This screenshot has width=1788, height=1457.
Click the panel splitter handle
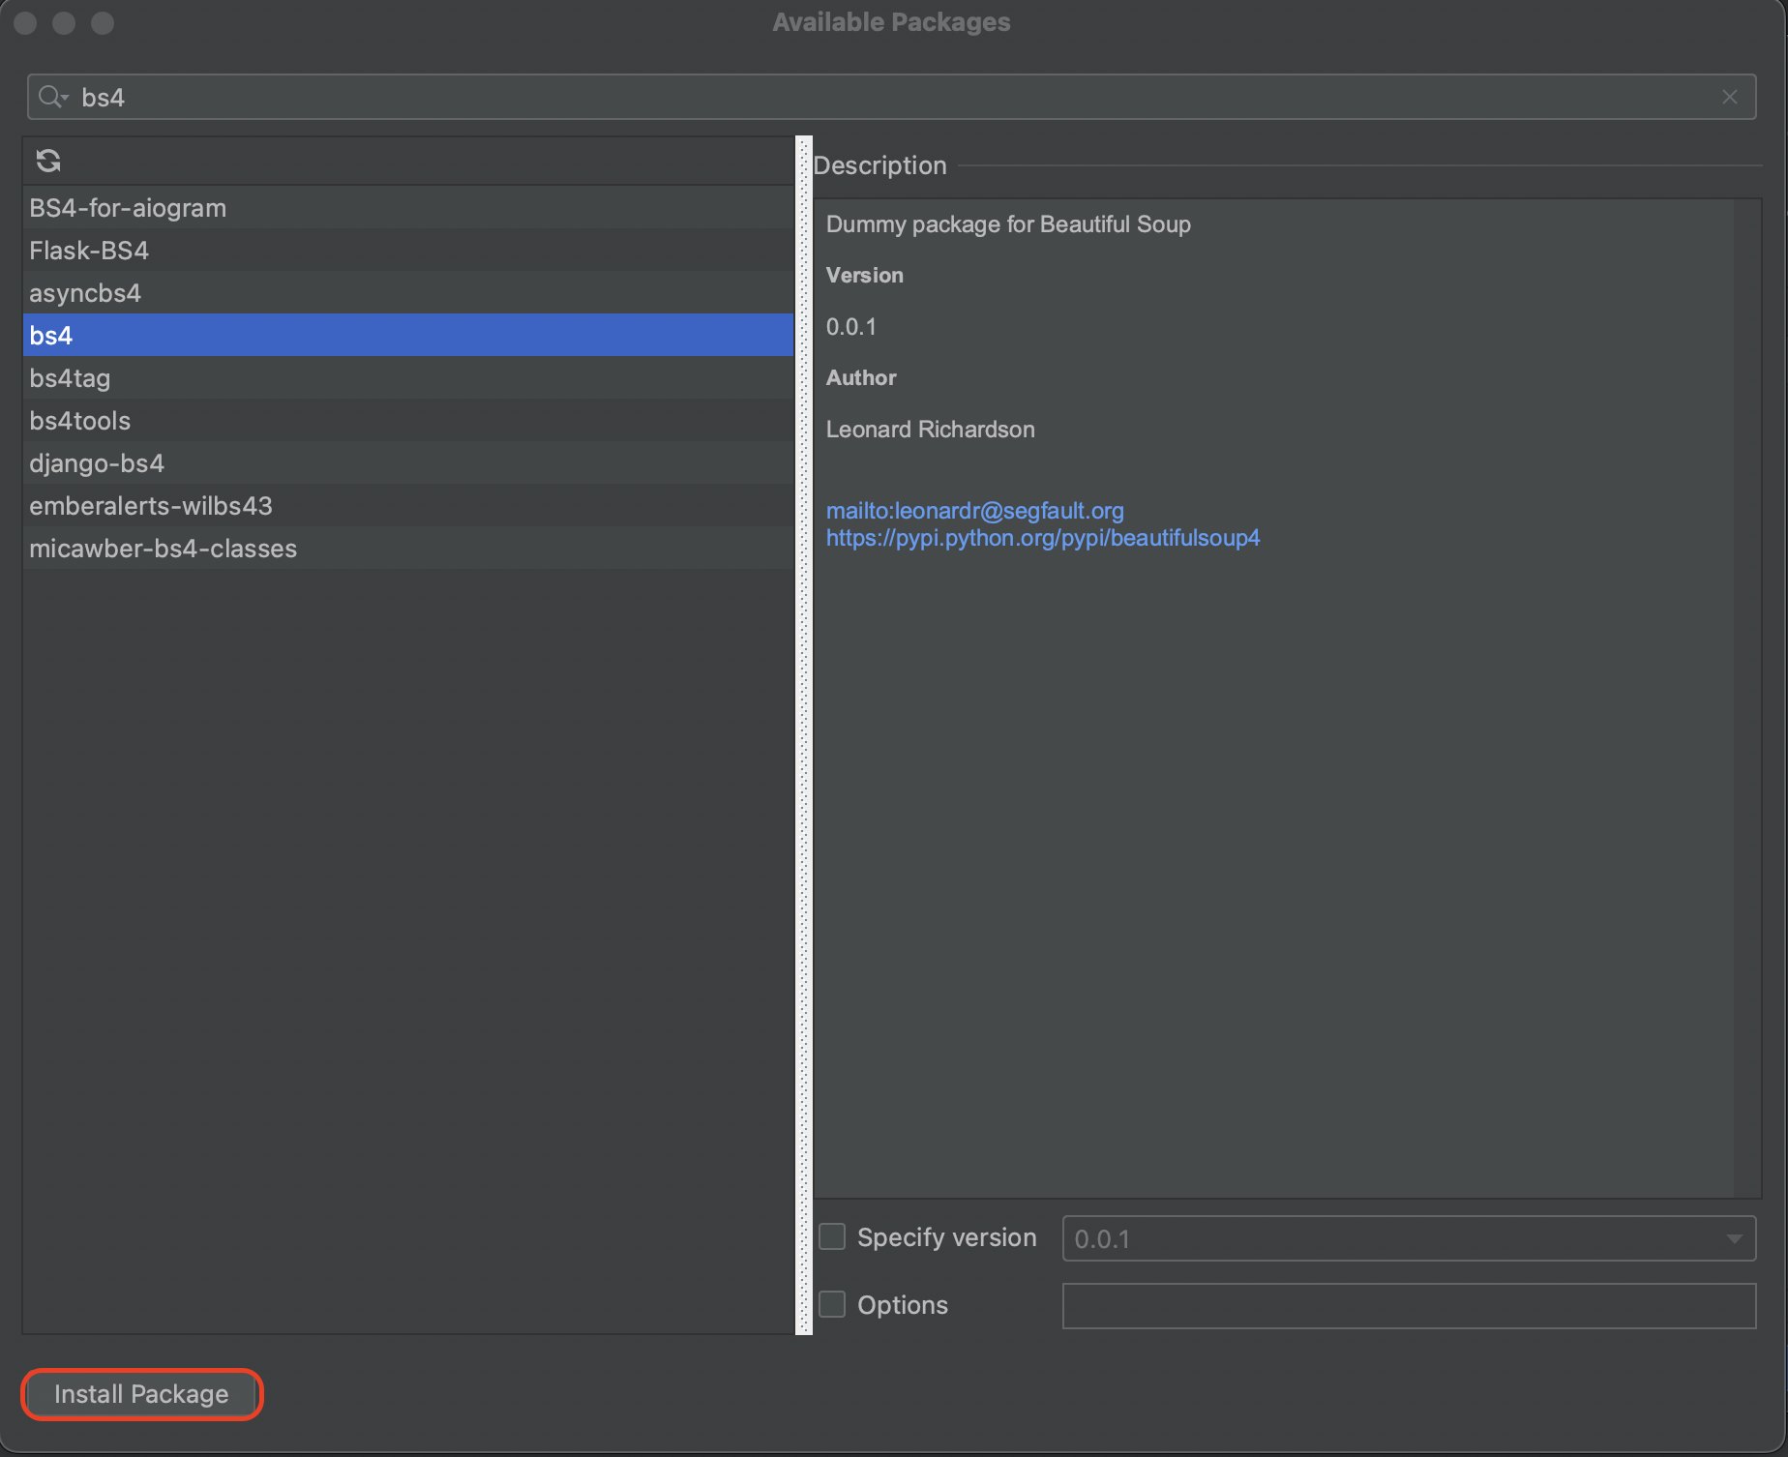tap(803, 735)
